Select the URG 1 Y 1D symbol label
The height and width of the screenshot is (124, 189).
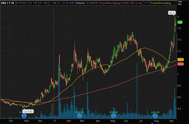pos(7,3)
